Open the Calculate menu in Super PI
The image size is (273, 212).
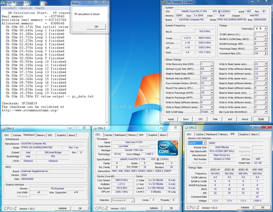9,8
